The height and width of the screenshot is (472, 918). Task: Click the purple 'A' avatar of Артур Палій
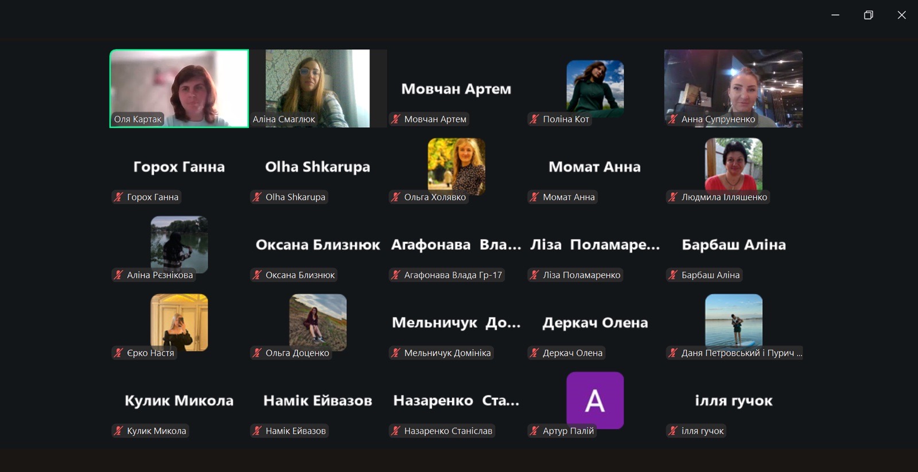[595, 400]
